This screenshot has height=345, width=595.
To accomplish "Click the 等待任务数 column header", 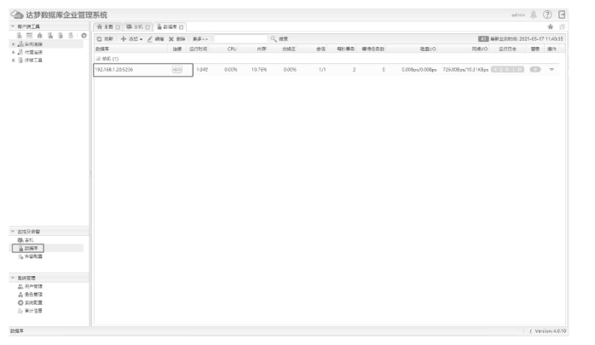I will click(x=373, y=49).
